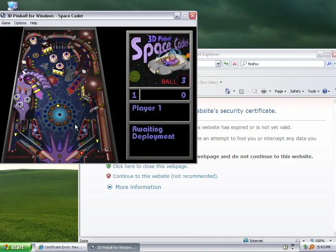Click the 5:43 PM clock in the taskbar
This screenshot has height=252, width=336.
(x=324, y=247)
